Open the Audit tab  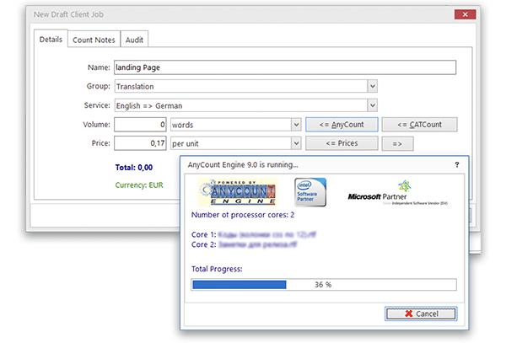[134, 40]
